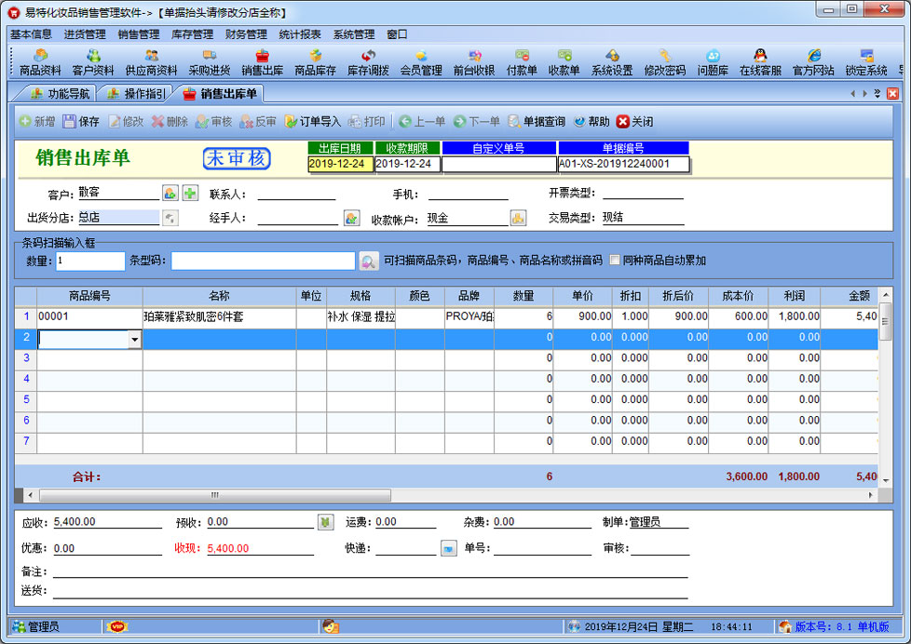Click the 出库日期 date field

click(x=340, y=165)
